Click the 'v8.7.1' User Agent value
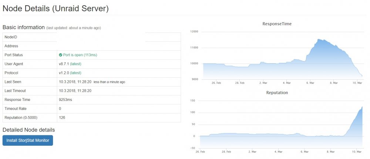 [64, 64]
